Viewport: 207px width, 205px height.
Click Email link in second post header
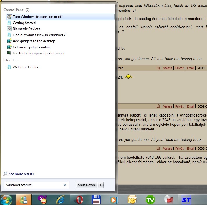(190, 106)
